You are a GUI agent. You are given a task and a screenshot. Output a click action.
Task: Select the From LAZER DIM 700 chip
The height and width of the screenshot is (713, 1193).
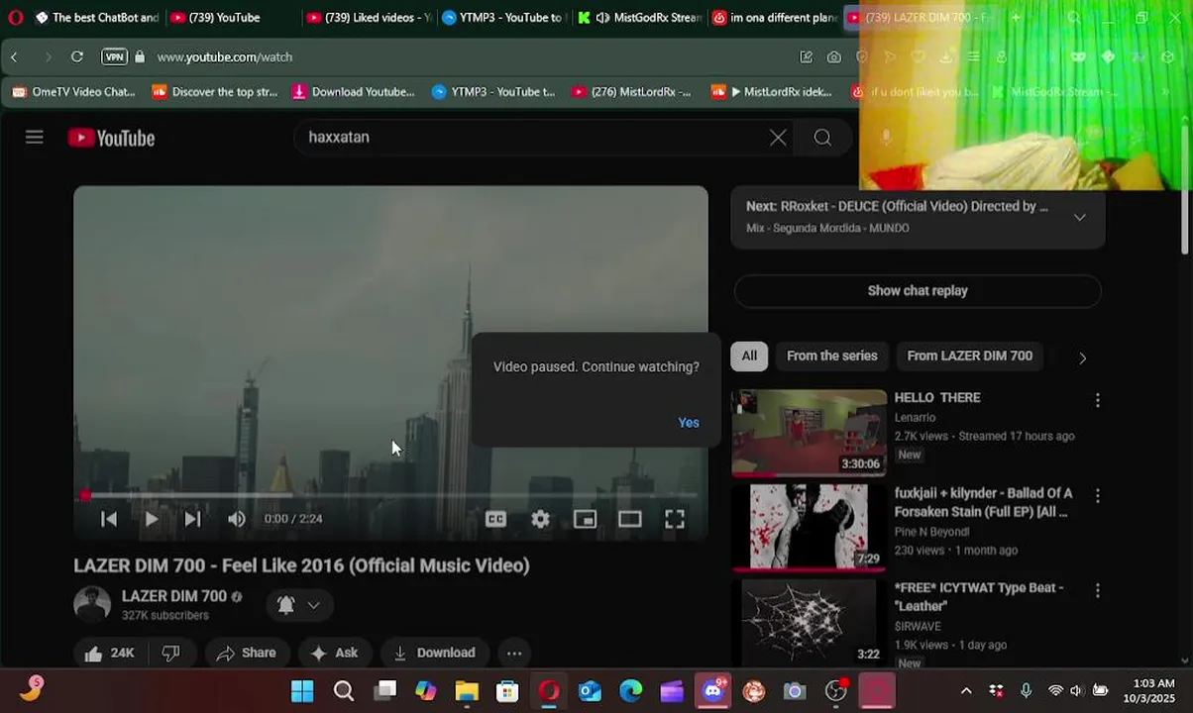tap(969, 356)
